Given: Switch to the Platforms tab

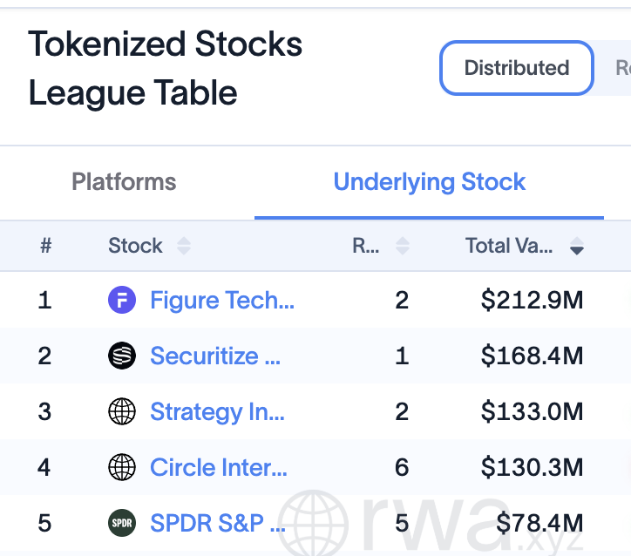Looking at the screenshot, I should [x=124, y=182].
